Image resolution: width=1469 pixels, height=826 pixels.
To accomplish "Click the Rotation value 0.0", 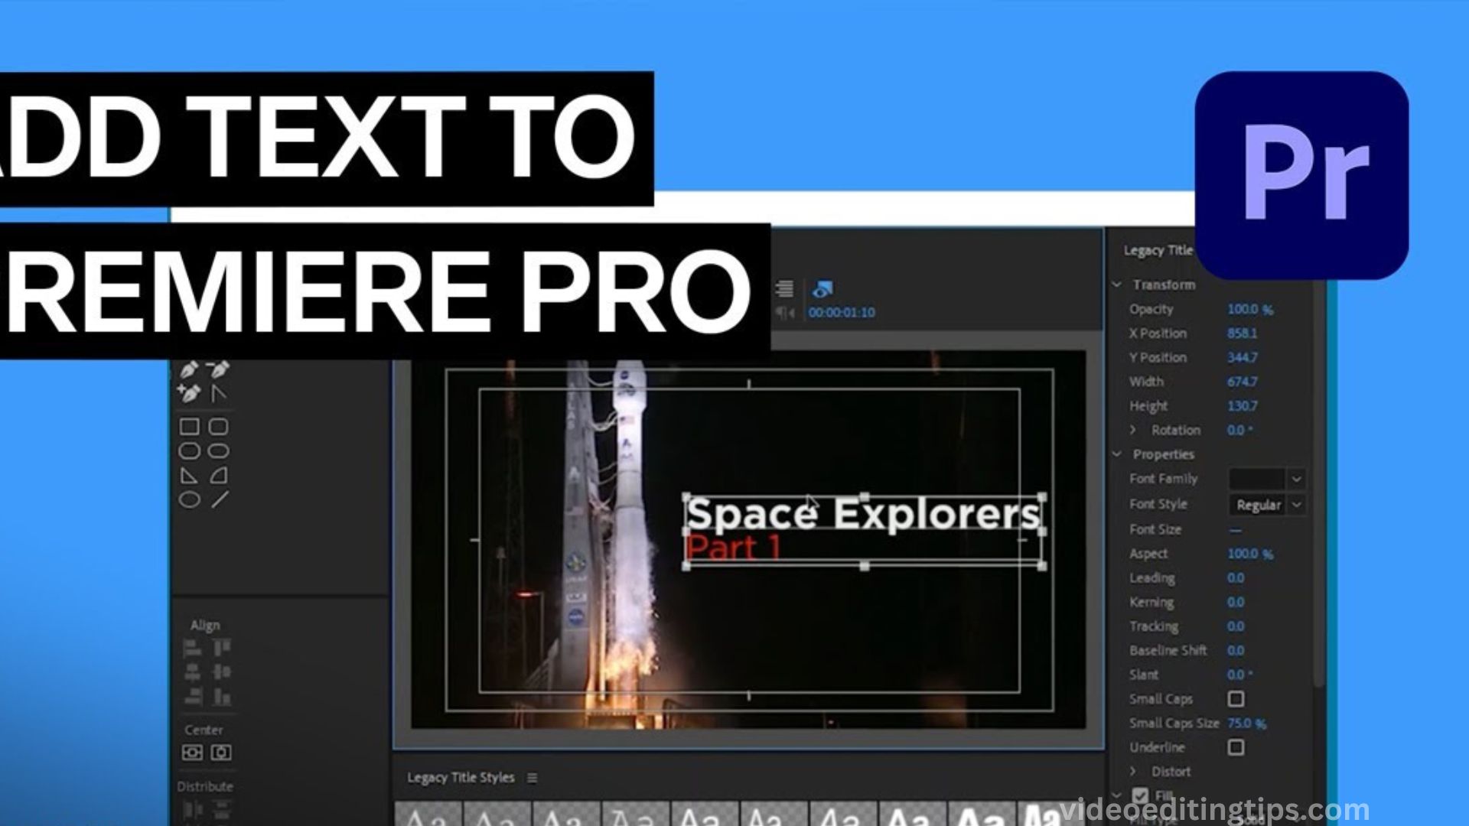I will click(x=1239, y=431).
